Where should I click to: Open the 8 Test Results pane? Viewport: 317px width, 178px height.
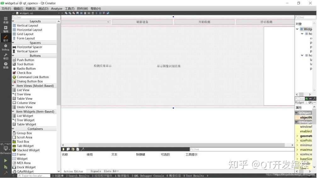pyautogui.click(x=194, y=176)
